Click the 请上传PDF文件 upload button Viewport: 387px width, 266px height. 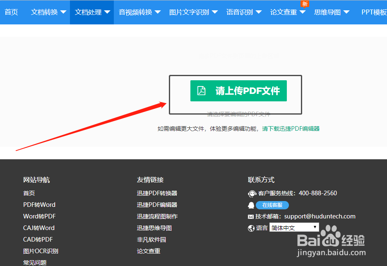coord(238,91)
